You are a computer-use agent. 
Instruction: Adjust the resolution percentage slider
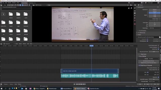(154, 13)
